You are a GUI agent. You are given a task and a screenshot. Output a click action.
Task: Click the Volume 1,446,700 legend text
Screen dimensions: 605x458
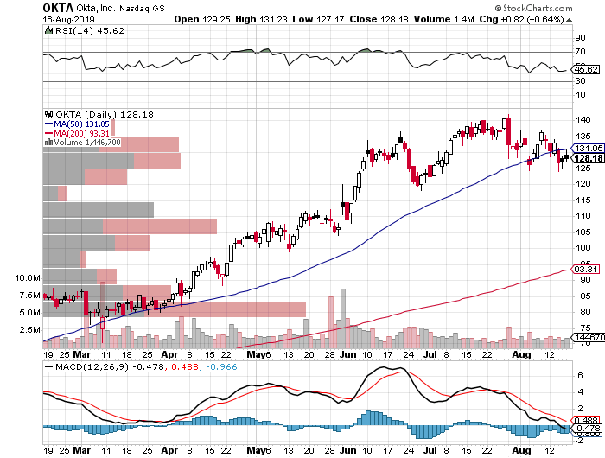click(87, 143)
